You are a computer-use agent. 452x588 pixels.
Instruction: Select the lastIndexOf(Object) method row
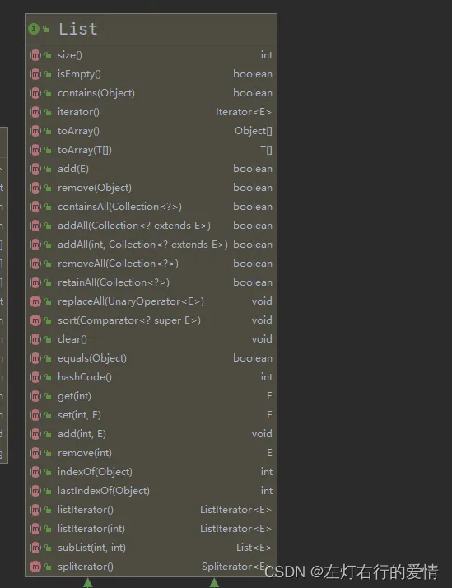[x=151, y=491]
